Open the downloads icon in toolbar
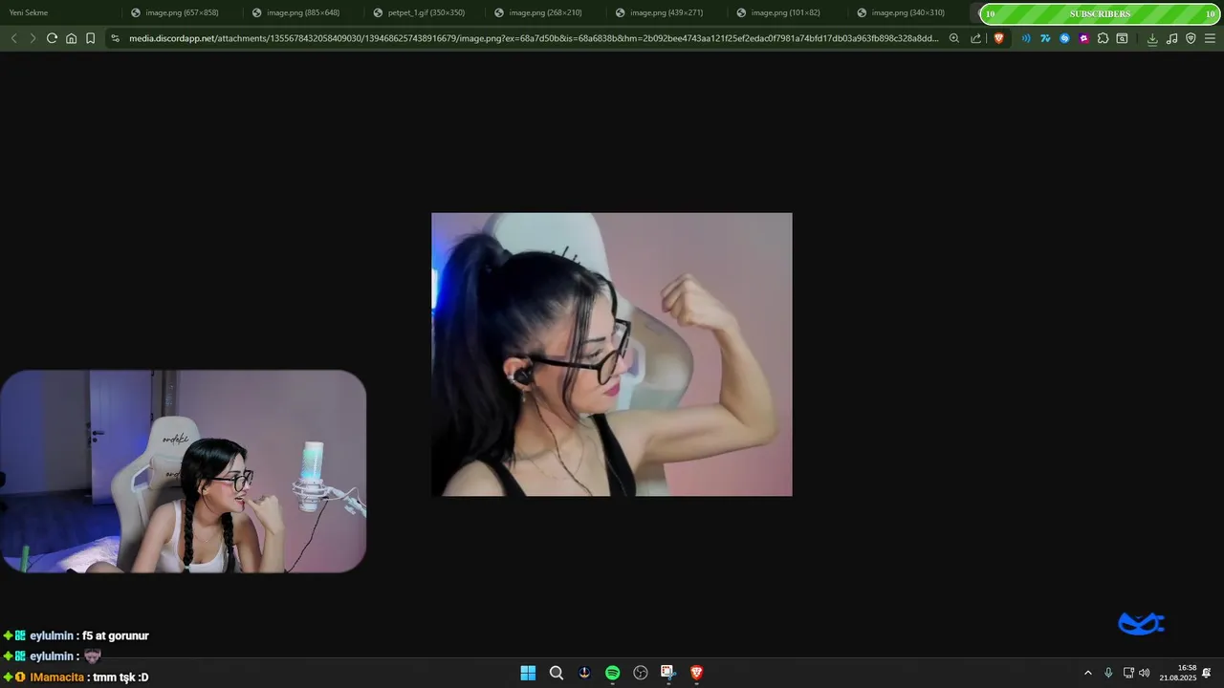This screenshot has width=1224, height=688. pyautogui.click(x=1152, y=38)
